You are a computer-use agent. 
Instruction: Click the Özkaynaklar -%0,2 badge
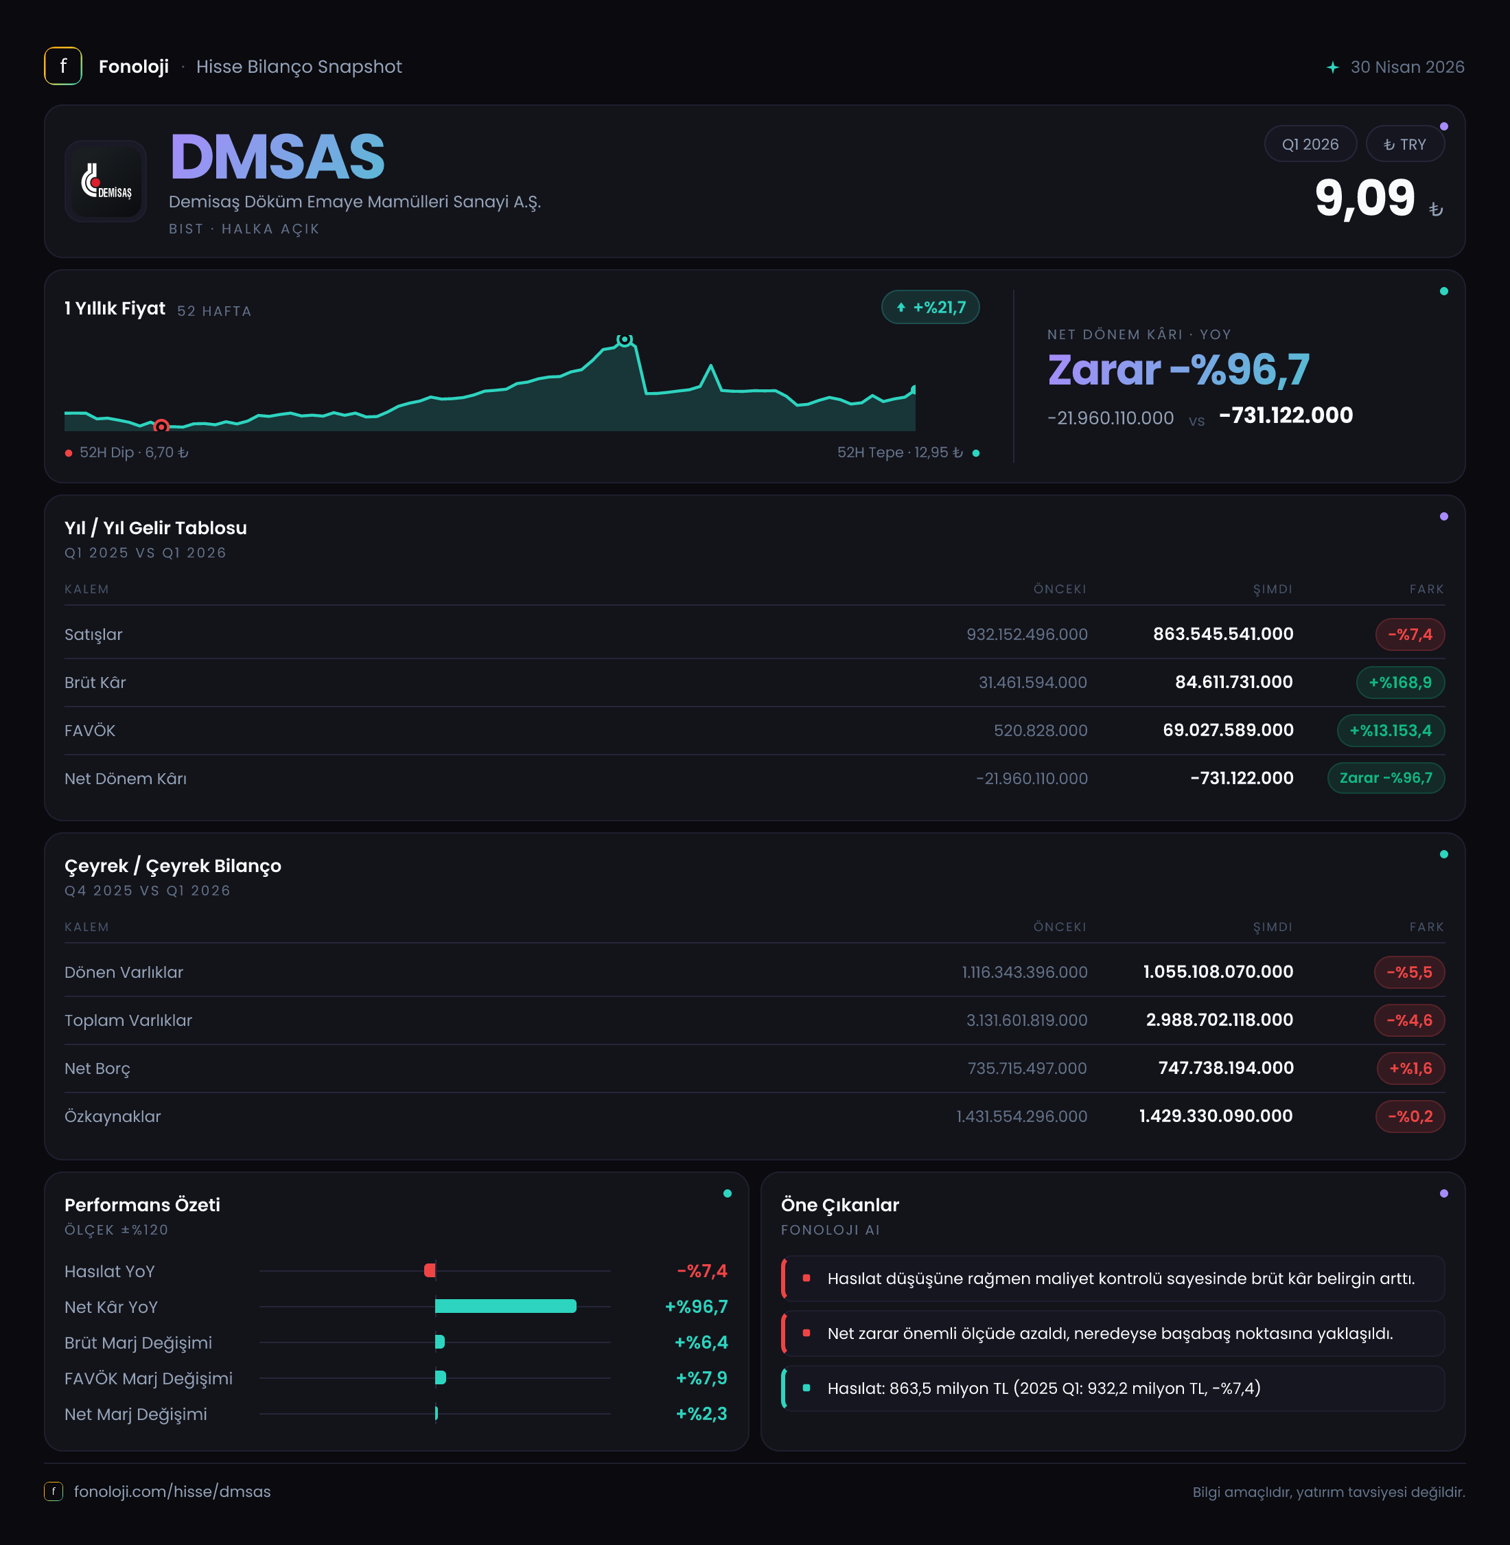pos(1409,1116)
